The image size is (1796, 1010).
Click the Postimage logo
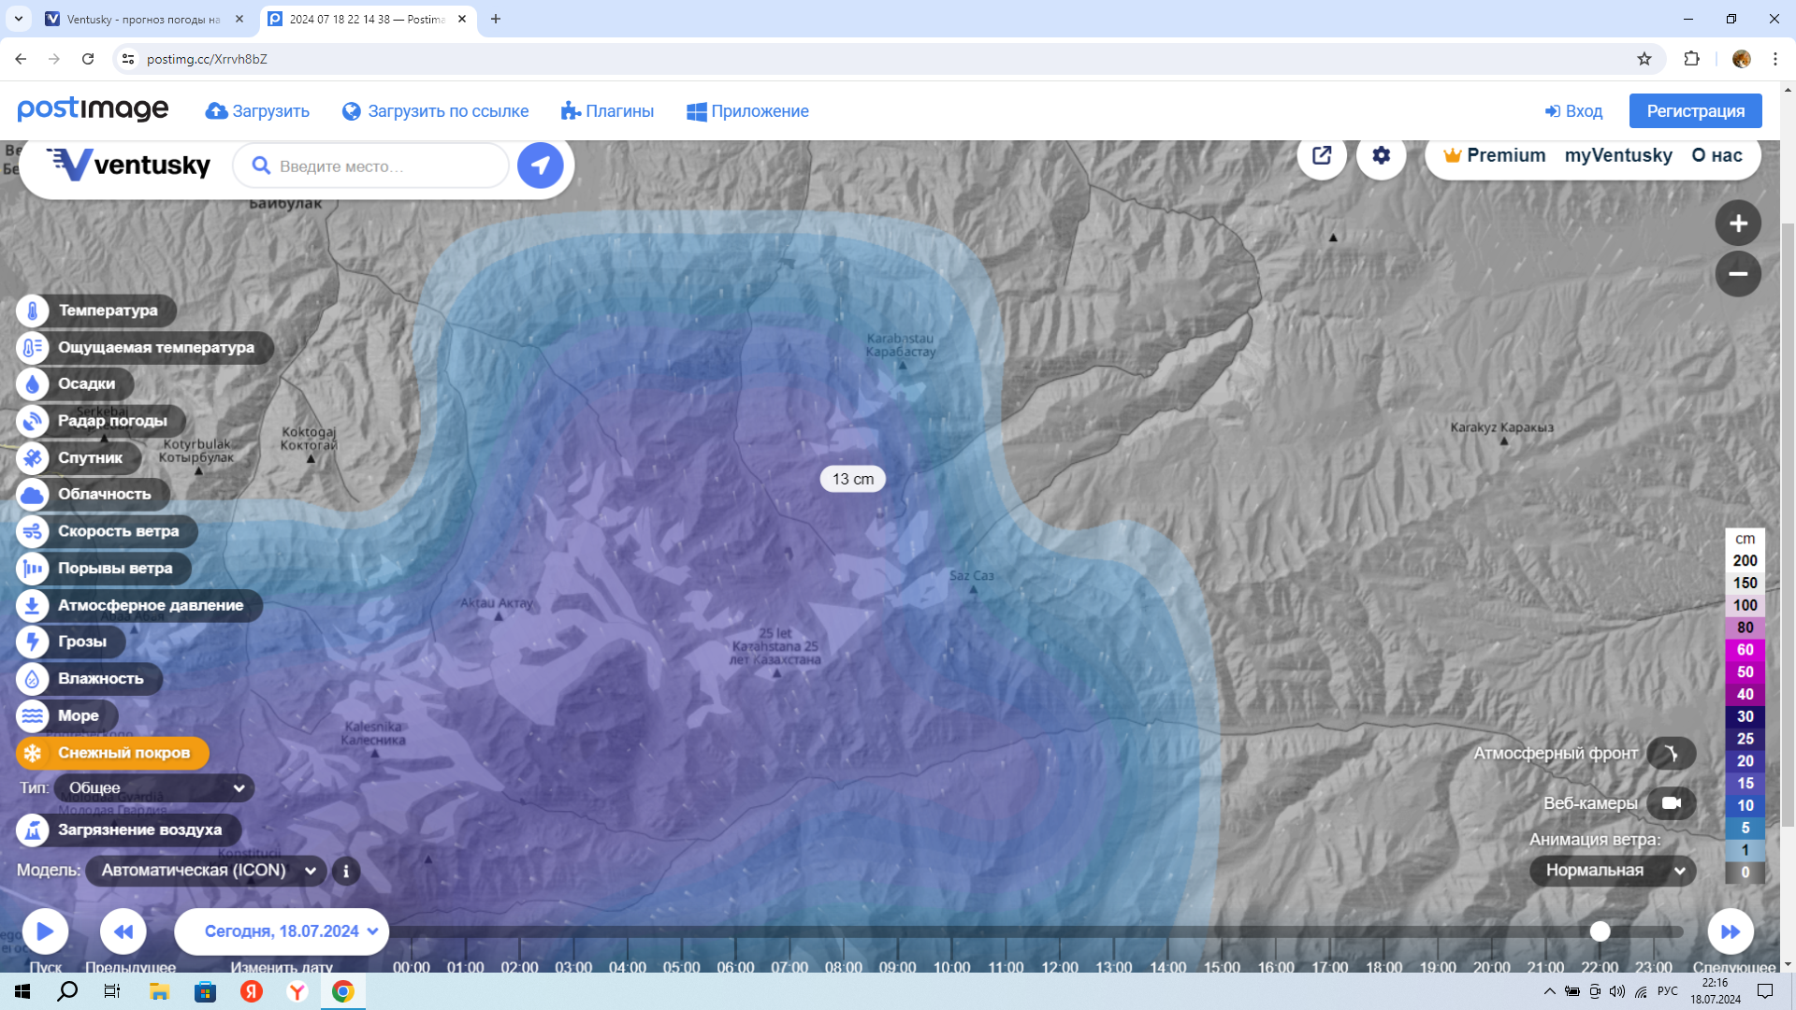[x=93, y=110]
